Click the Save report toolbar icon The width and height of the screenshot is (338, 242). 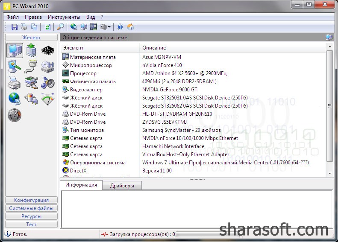click(15, 27)
